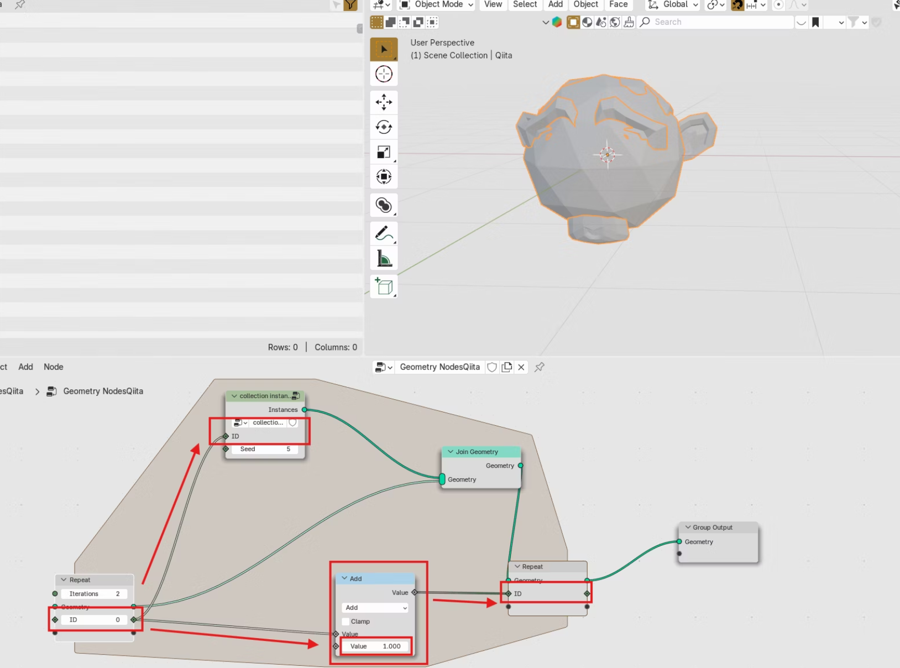Collapse the Group Output node
The height and width of the screenshot is (668, 900).
tap(688, 528)
